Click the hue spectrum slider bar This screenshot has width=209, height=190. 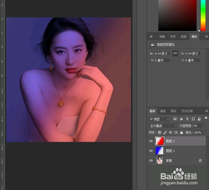coord(203,15)
